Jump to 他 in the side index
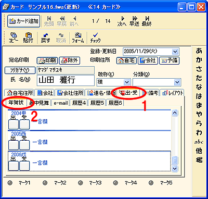The image size is (208, 199). point(199,151)
